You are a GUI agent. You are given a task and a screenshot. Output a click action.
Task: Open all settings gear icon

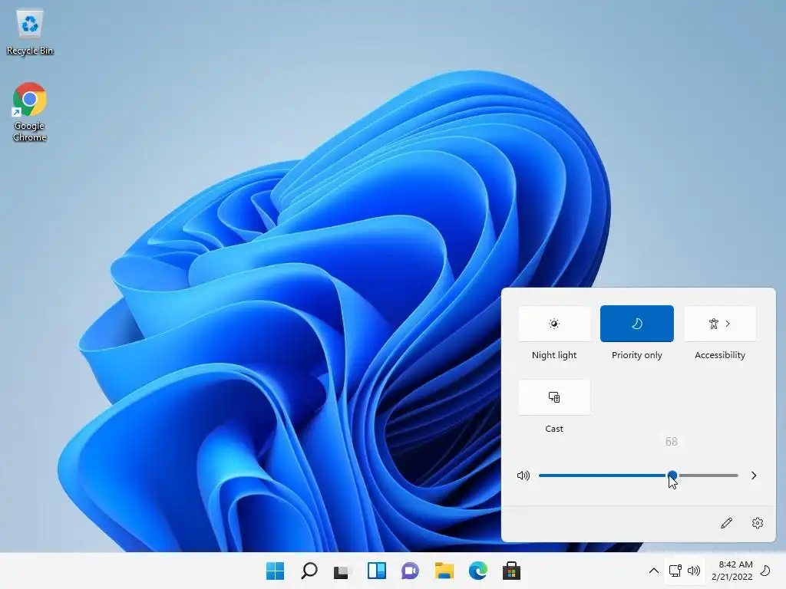click(x=758, y=523)
